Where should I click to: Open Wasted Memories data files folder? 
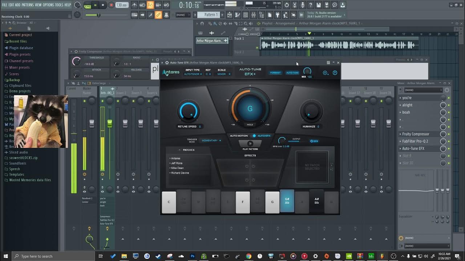tap(30, 180)
